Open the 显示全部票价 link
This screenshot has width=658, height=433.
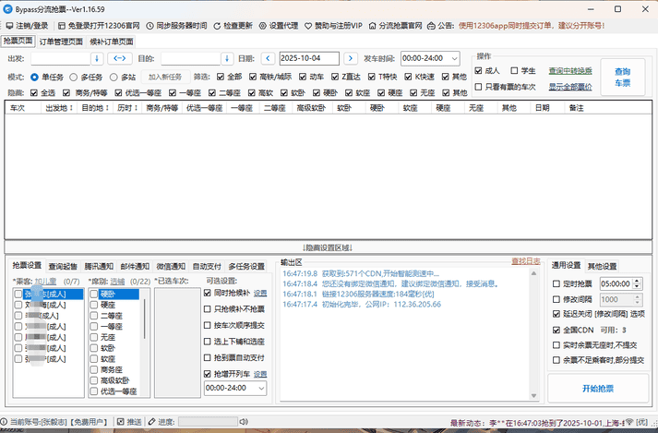570,87
